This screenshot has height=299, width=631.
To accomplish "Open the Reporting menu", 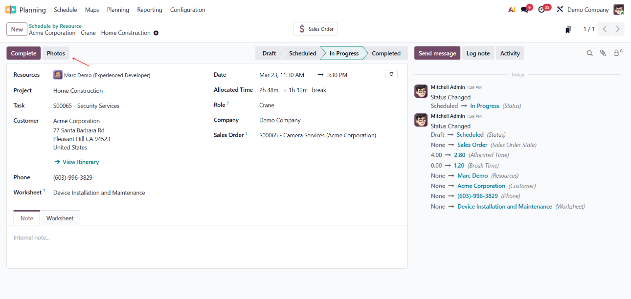I will tap(150, 10).
